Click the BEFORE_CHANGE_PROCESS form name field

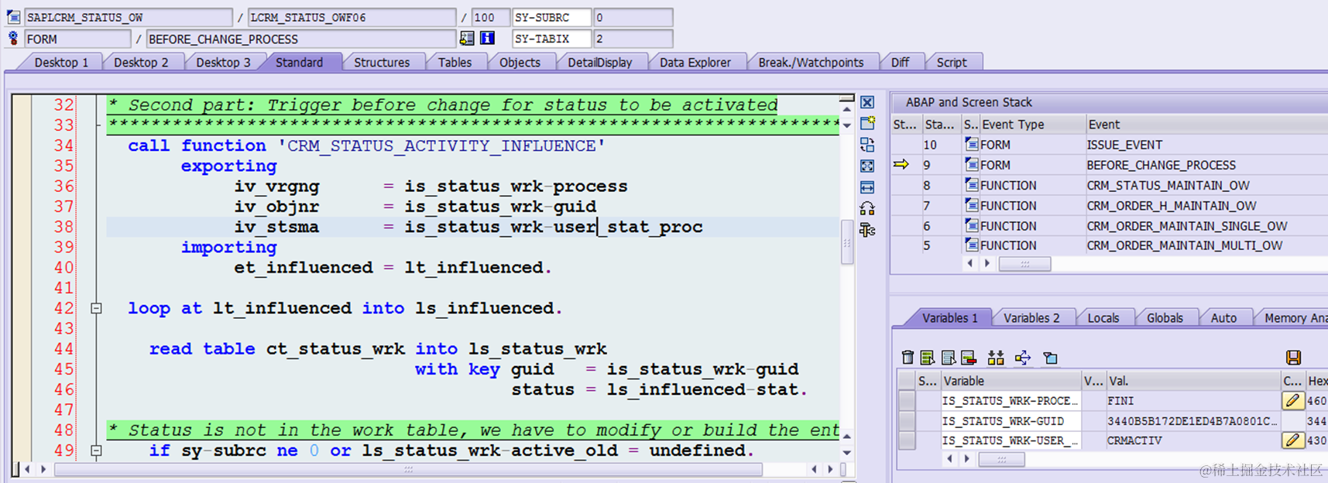301,39
